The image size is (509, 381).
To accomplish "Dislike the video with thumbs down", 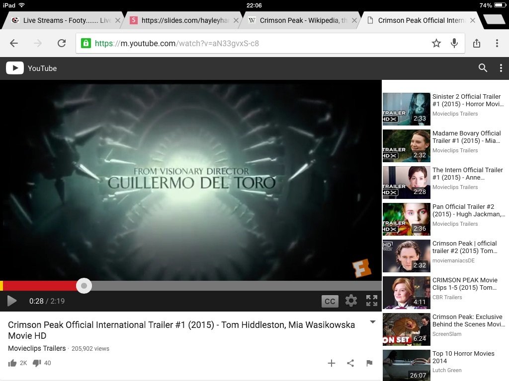I will [37, 363].
